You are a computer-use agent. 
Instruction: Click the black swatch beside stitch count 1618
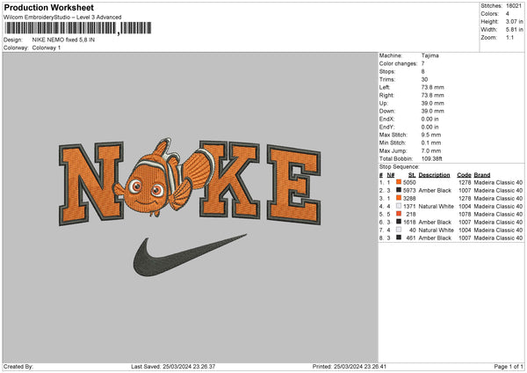[x=399, y=222]
